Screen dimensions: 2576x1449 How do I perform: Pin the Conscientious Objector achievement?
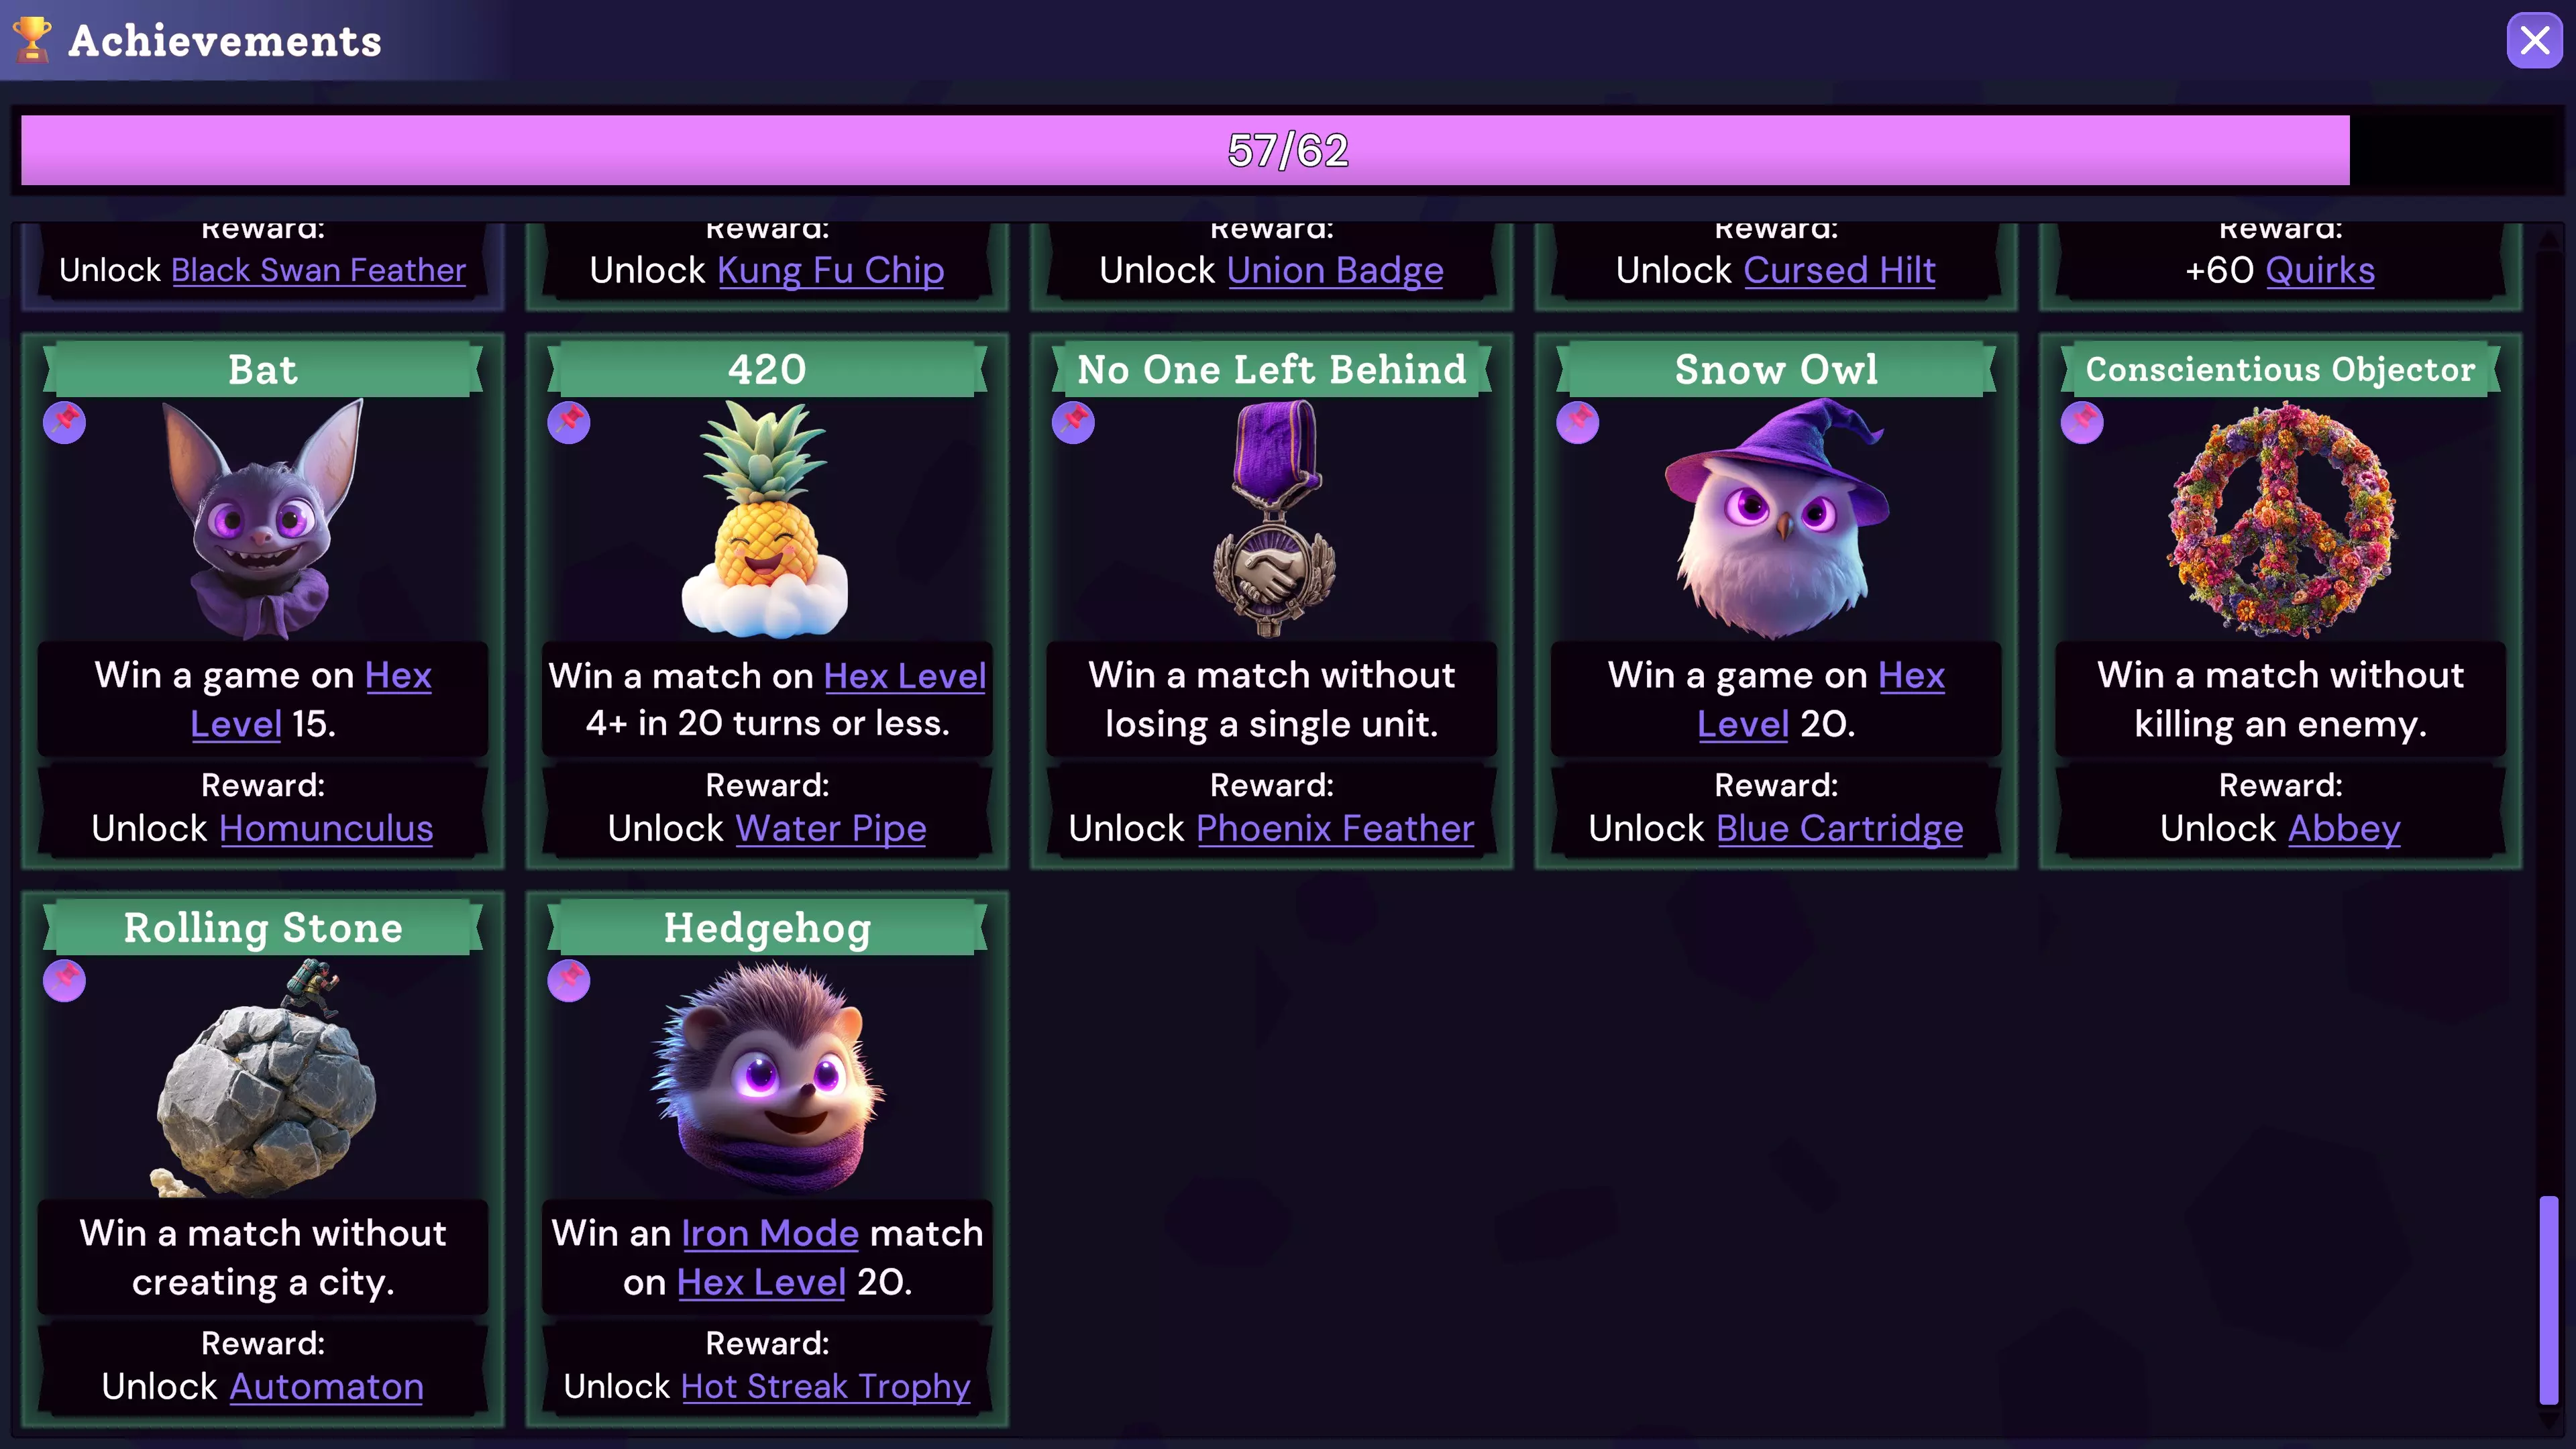click(x=2082, y=422)
